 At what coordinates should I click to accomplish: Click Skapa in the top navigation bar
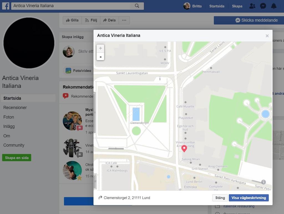click(x=237, y=6)
